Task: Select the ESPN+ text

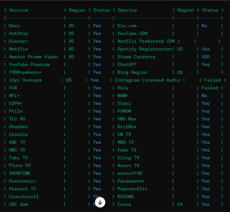Action: (16, 103)
